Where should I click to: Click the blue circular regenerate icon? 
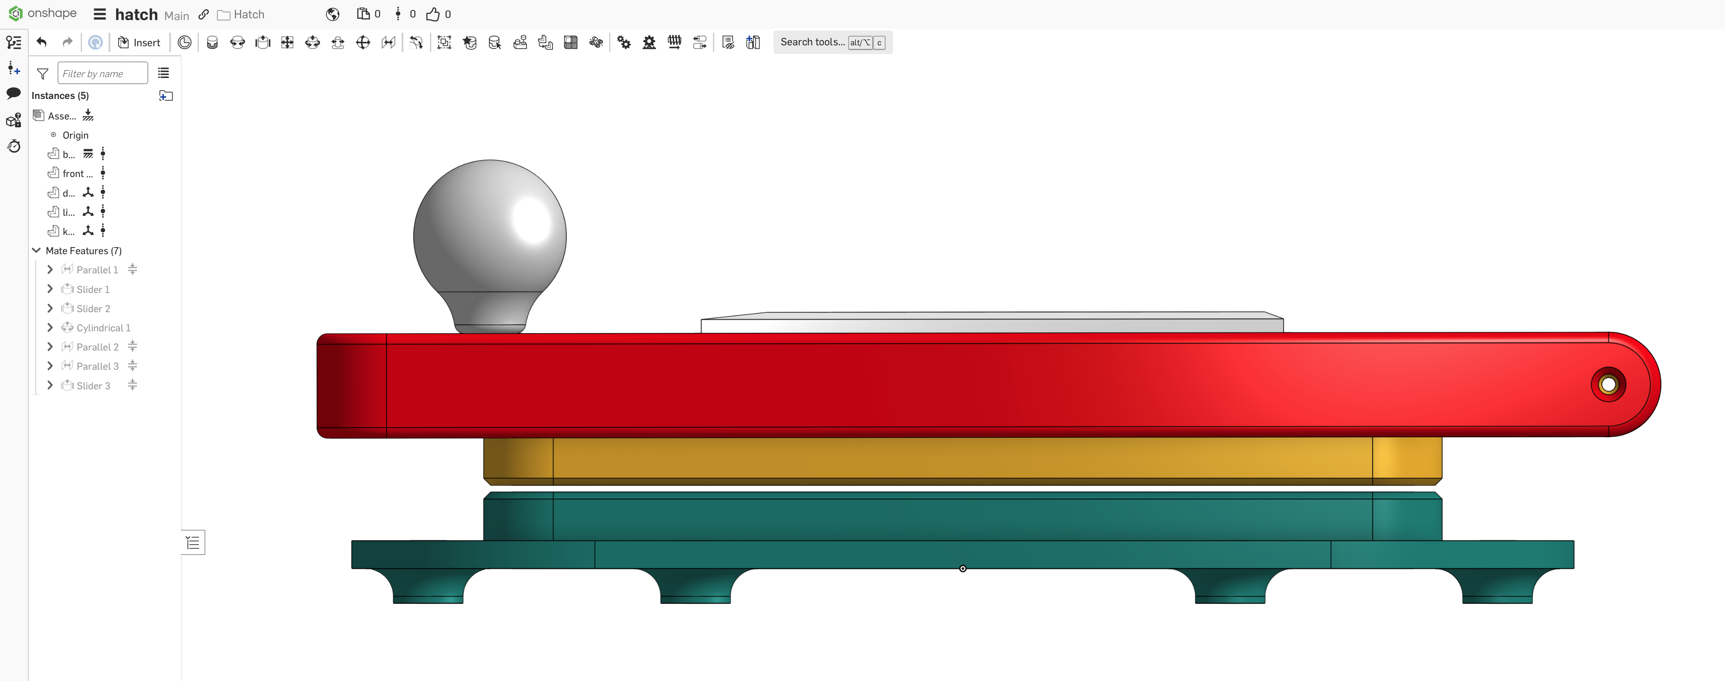95,42
